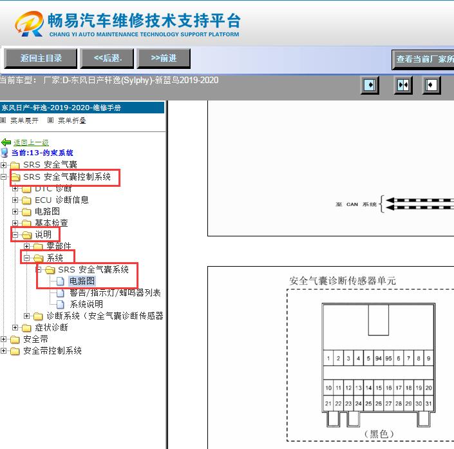Click the left-arrow panel layout icon
454x449 pixels.
coord(431,85)
